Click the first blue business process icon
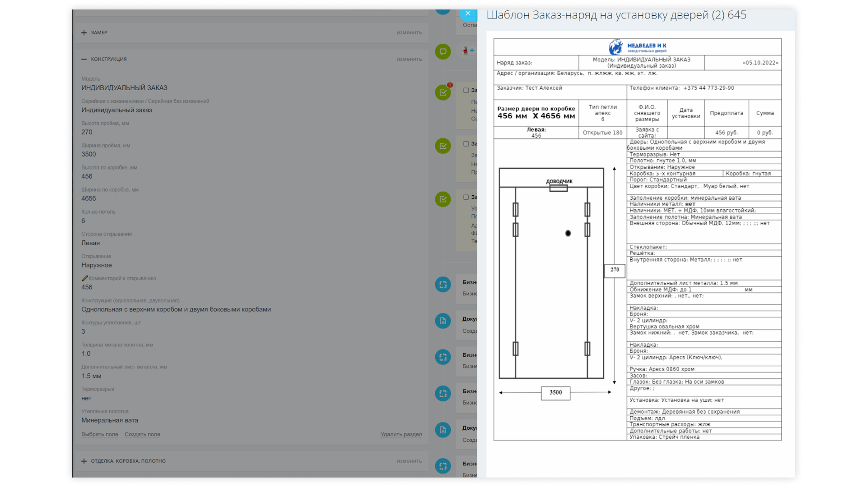Image resolution: width=867 pixels, height=487 pixels. tap(443, 285)
